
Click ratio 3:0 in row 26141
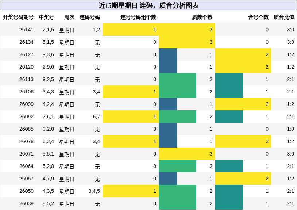coord(290,30)
